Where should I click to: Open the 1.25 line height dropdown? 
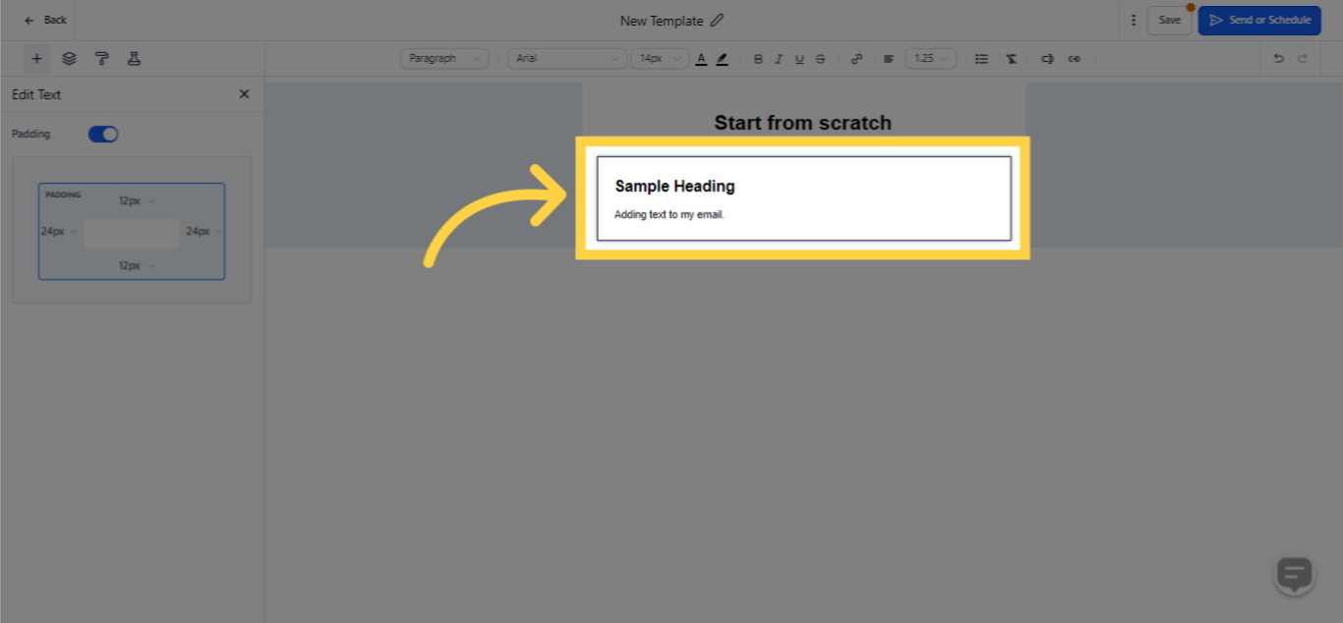pos(931,59)
